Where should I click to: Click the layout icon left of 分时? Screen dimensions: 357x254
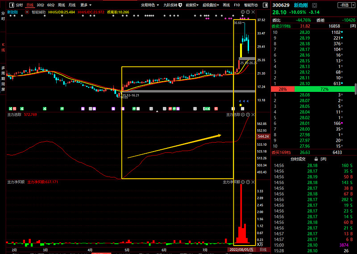pos(11,5)
